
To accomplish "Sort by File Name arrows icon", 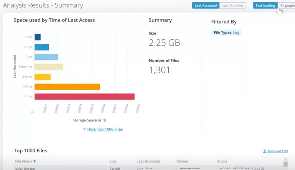I will coord(35,161).
